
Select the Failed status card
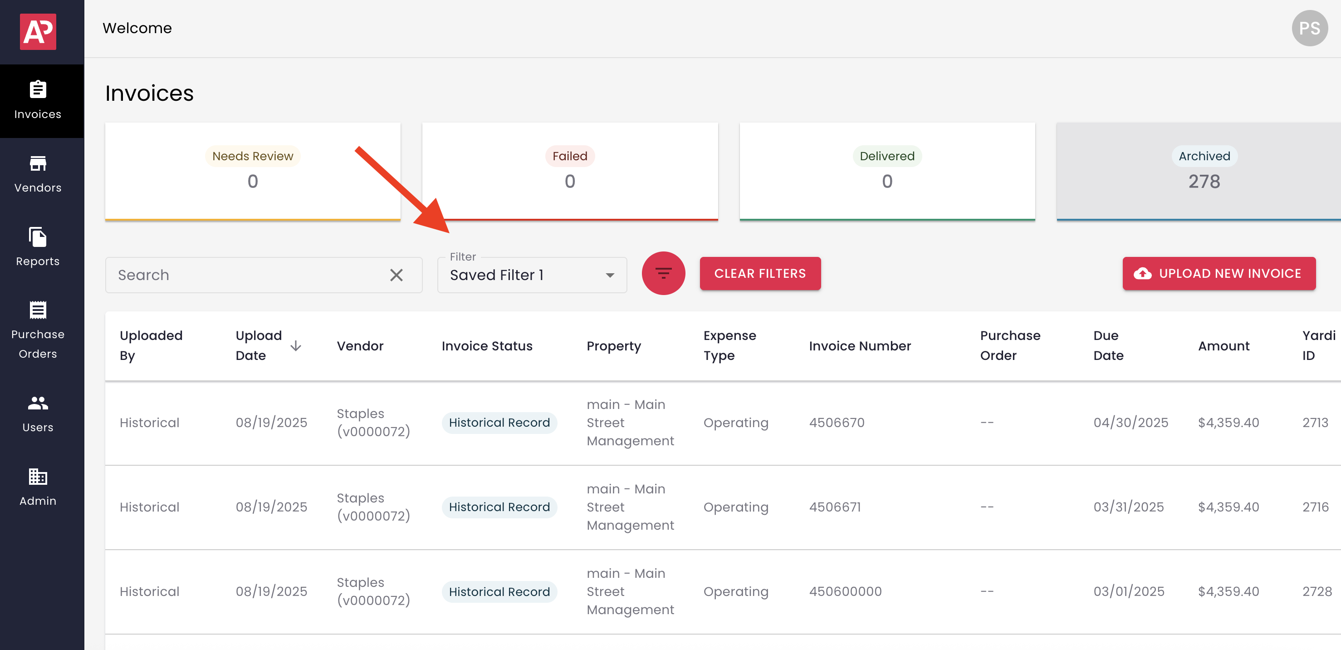pyautogui.click(x=570, y=172)
